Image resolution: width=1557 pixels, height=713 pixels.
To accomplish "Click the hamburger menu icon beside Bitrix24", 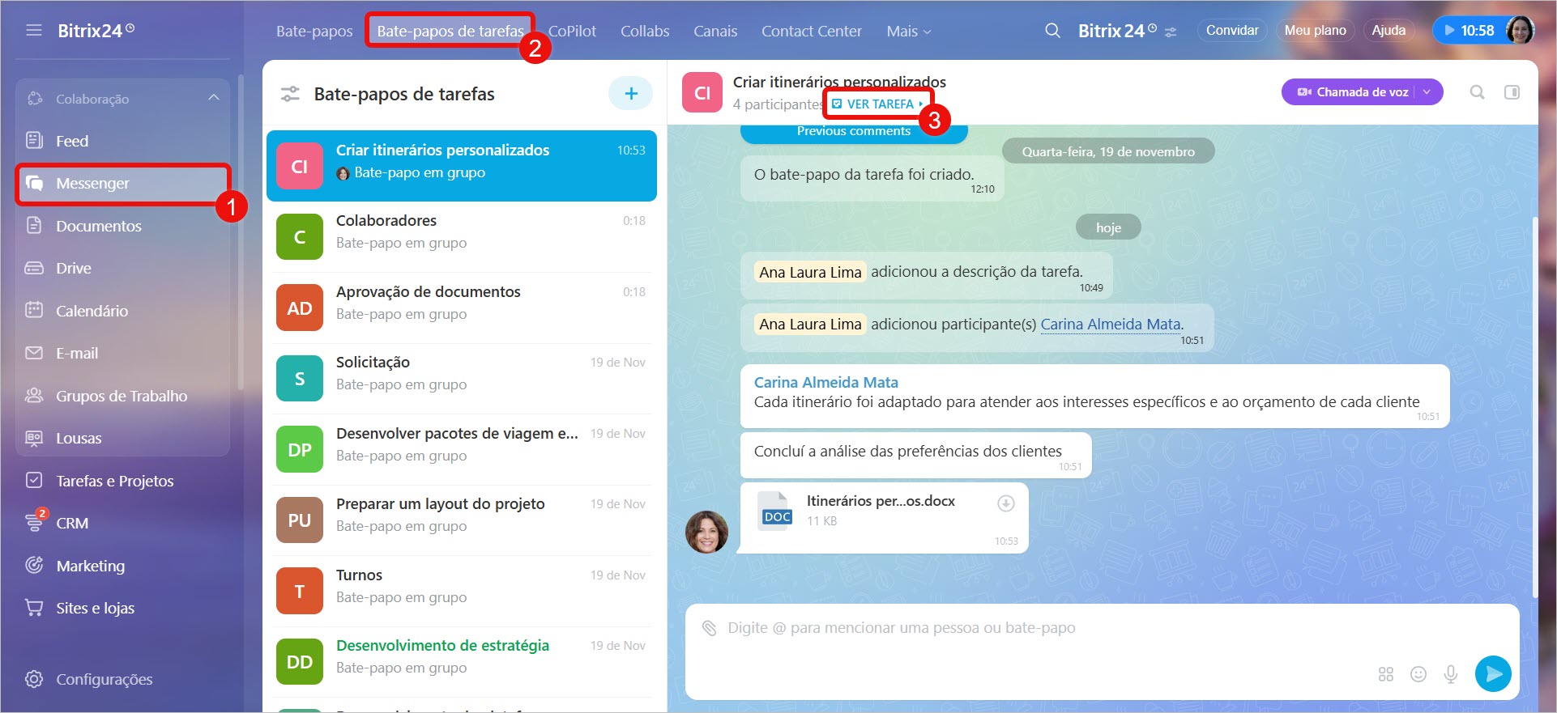I will (x=33, y=31).
